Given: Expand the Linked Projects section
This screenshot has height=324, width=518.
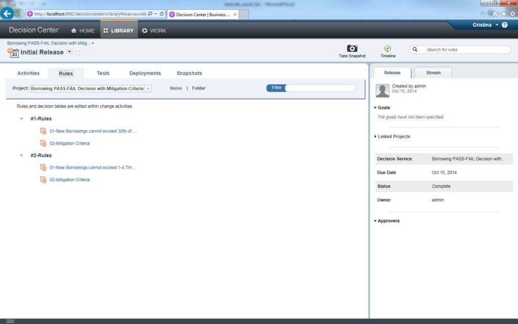Looking at the screenshot, I should pyautogui.click(x=375, y=137).
